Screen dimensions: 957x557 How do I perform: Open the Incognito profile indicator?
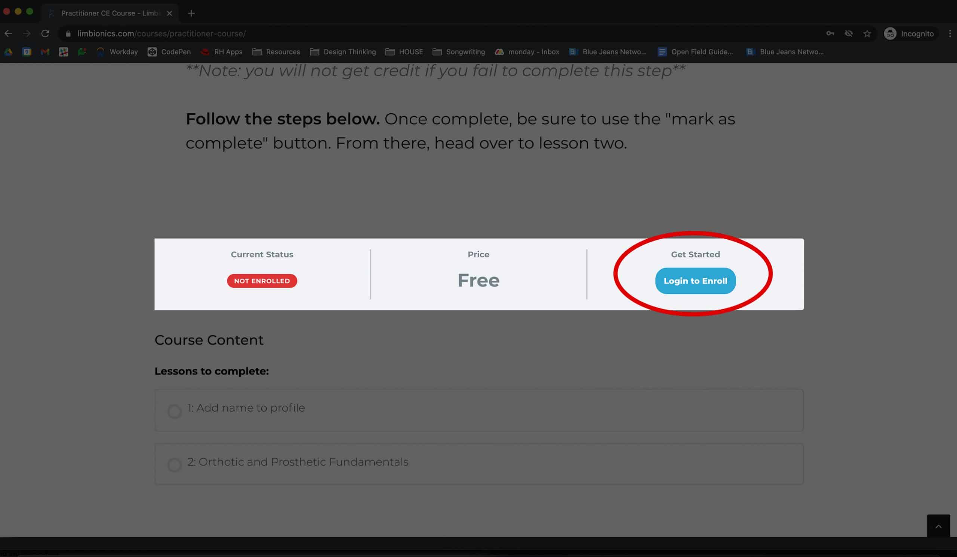coord(909,34)
